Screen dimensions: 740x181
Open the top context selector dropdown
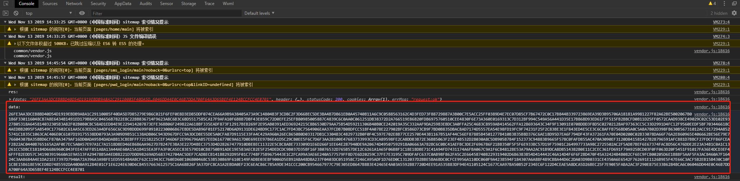coord(49,13)
